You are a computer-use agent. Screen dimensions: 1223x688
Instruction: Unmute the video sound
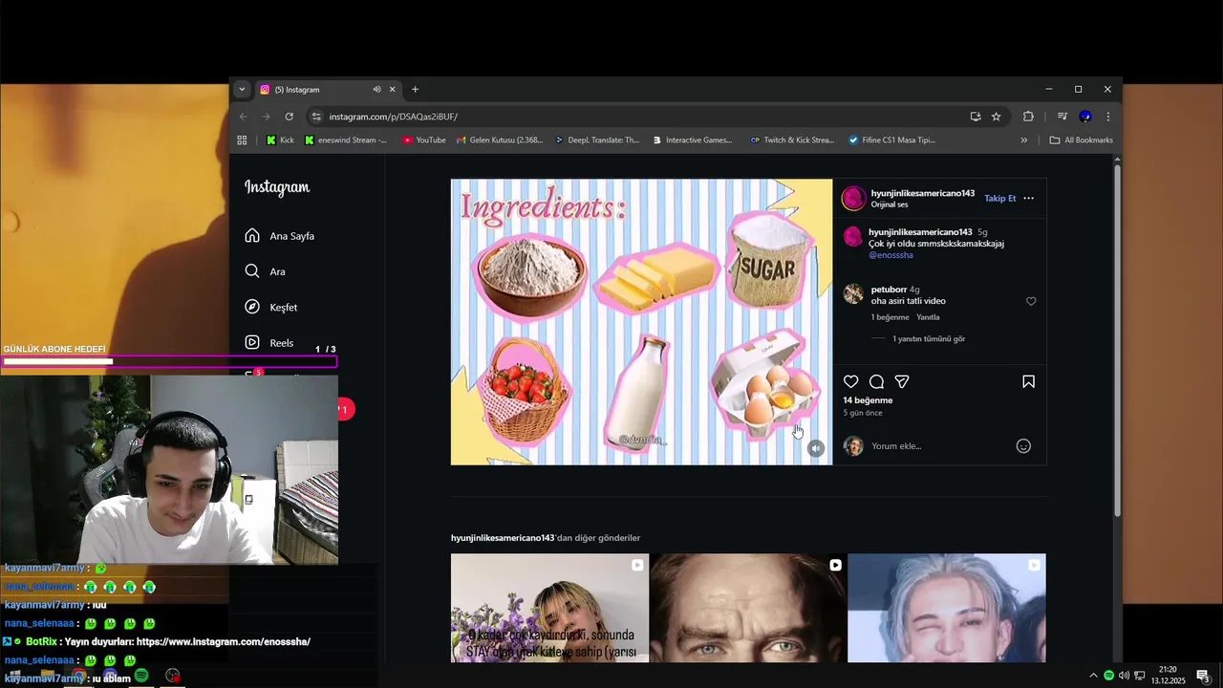pyautogui.click(x=815, y=448)
